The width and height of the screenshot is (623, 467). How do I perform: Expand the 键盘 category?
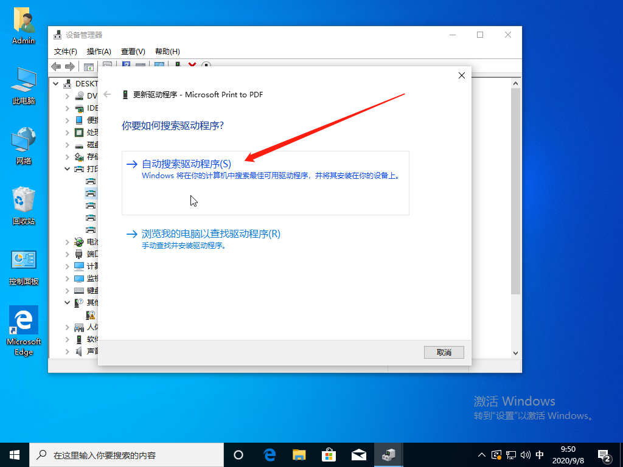pyautogui.click(x=67, y=291)
